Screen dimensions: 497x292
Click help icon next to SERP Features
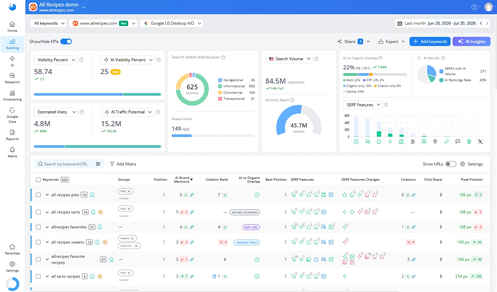tap(386, 105)
